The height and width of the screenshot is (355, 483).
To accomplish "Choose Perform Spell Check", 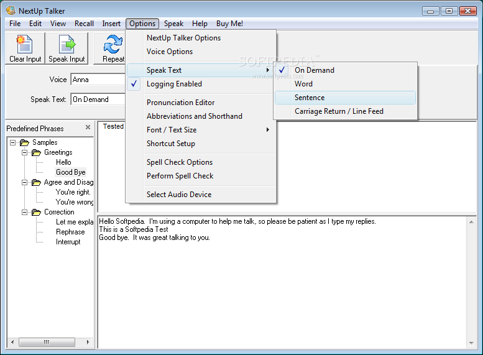I will click(x=201, y=176).
